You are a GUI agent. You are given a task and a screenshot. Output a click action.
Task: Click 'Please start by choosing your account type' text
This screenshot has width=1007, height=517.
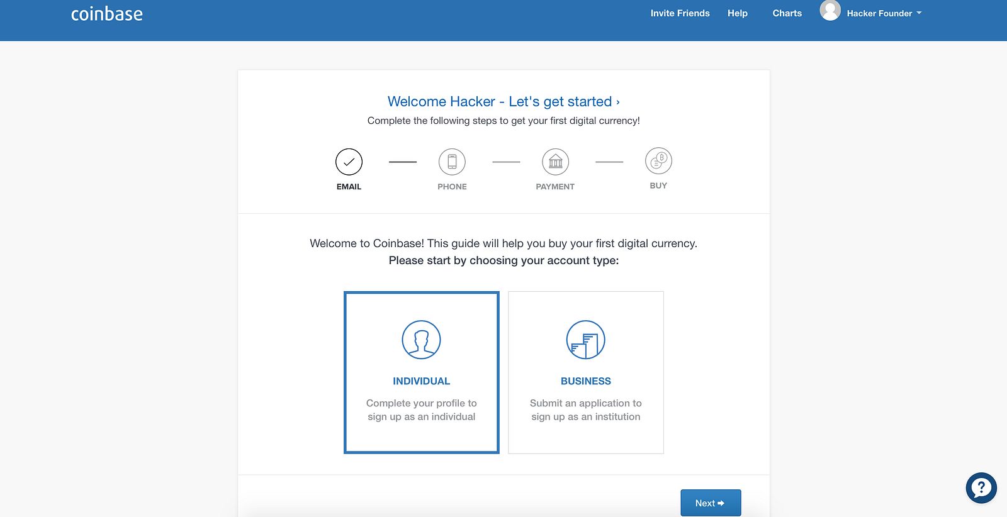coord(503,260)
